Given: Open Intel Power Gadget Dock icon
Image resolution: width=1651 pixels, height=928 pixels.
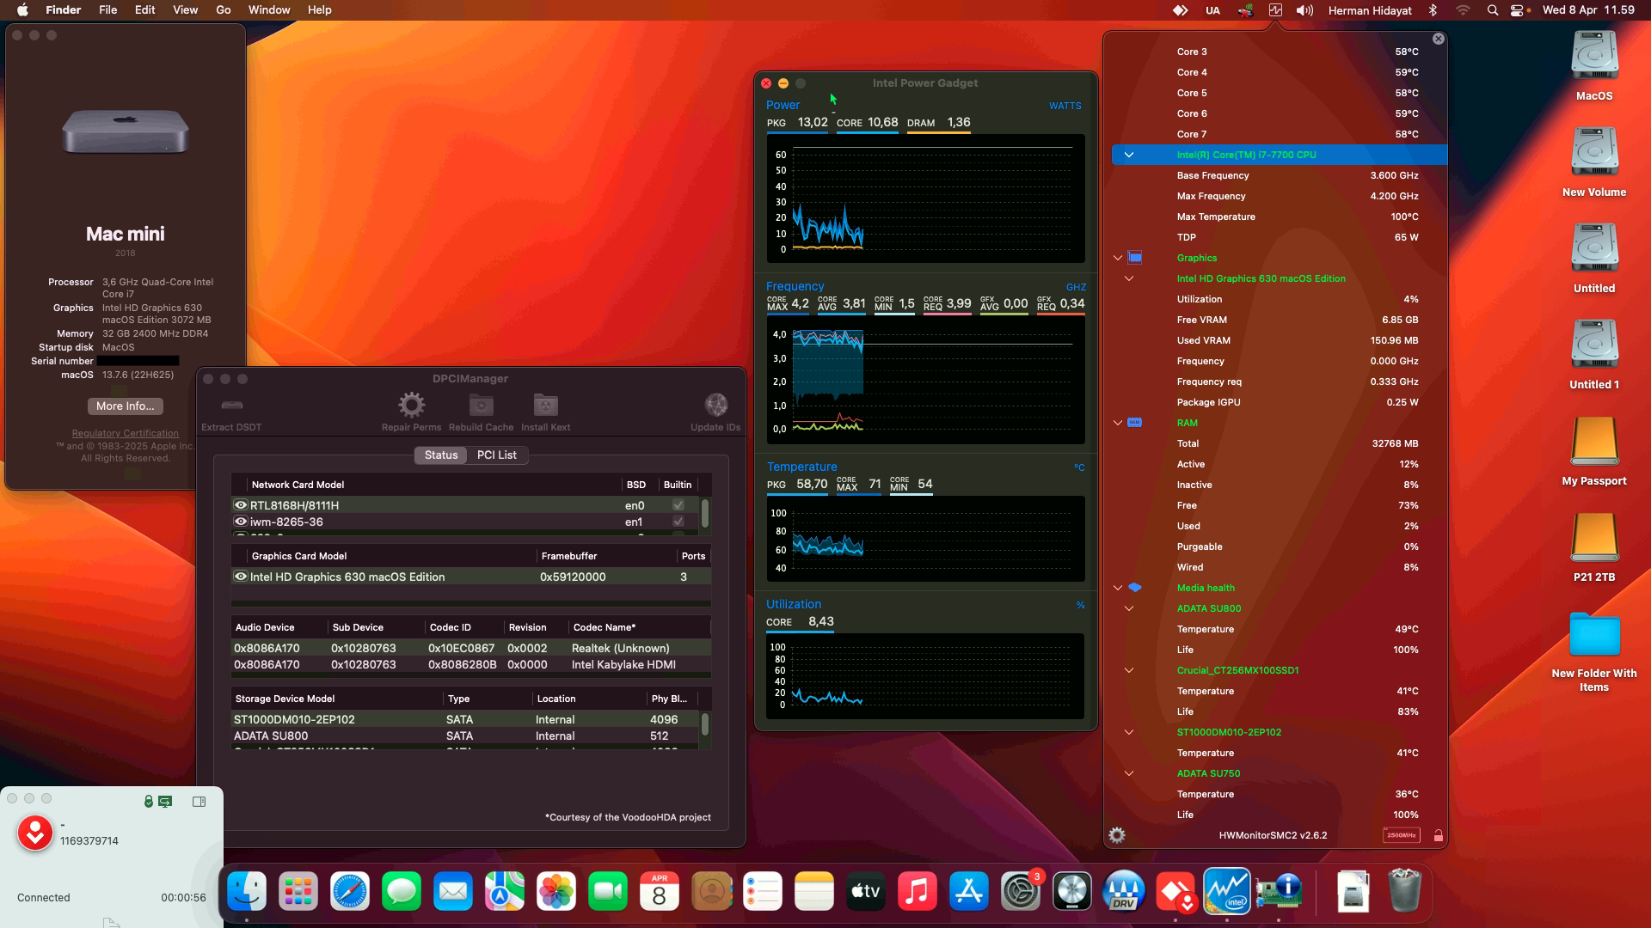Looking at the screenshot, I should [x=1227, y=891].
